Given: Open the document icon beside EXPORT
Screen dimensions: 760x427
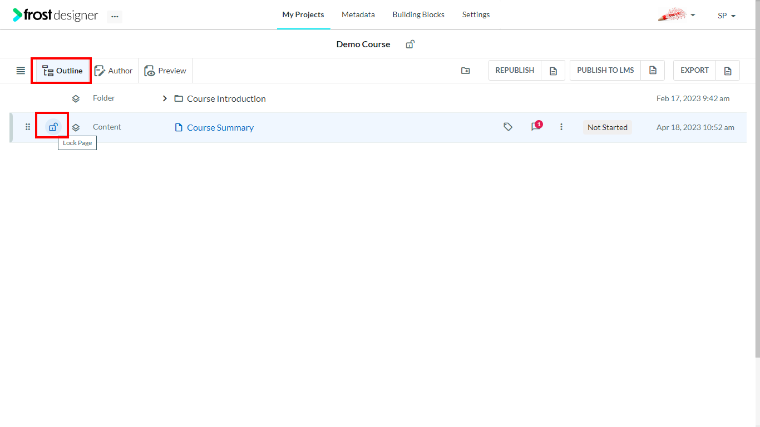Looking at the screenshot, I should [x=728, y=71].
